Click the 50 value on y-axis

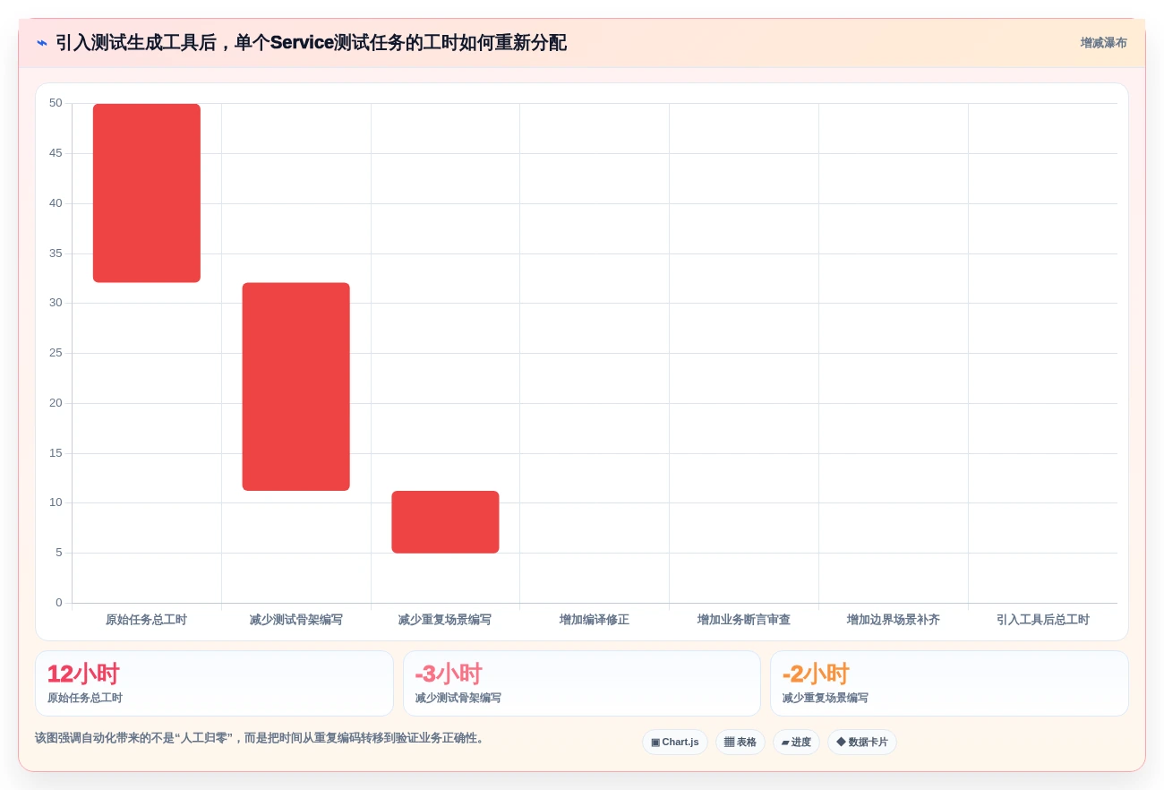(x=56, y=103)
